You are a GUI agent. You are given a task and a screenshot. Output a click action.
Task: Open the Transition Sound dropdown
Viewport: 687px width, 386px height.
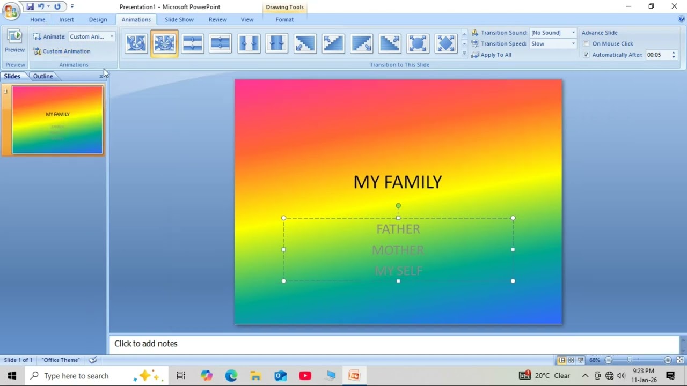[x=553, y=33]
